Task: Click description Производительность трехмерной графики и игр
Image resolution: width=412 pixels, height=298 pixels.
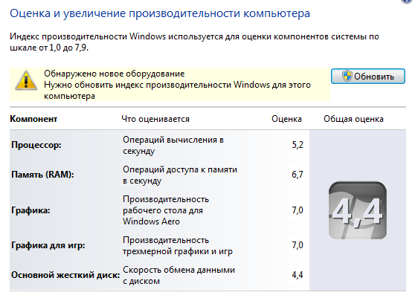Action: tap(178, 246)
